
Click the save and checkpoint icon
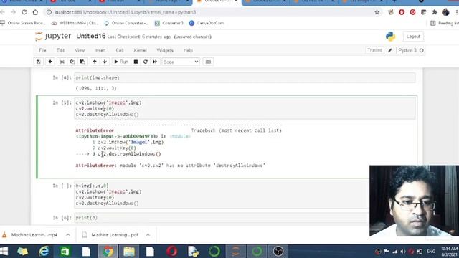point(38,62)
